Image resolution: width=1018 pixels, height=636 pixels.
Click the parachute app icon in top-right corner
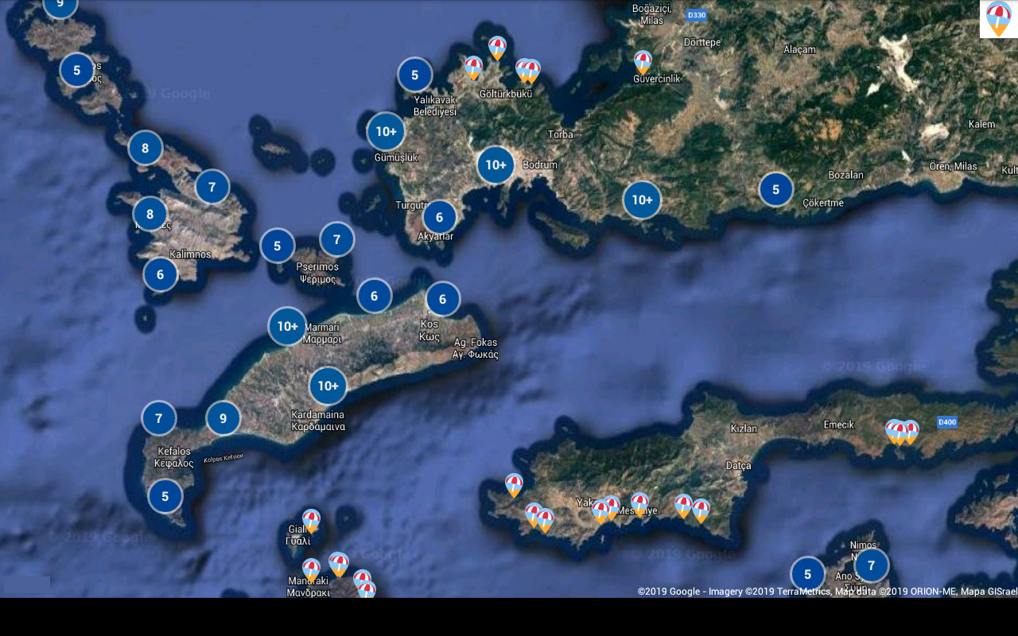(998, 18)
